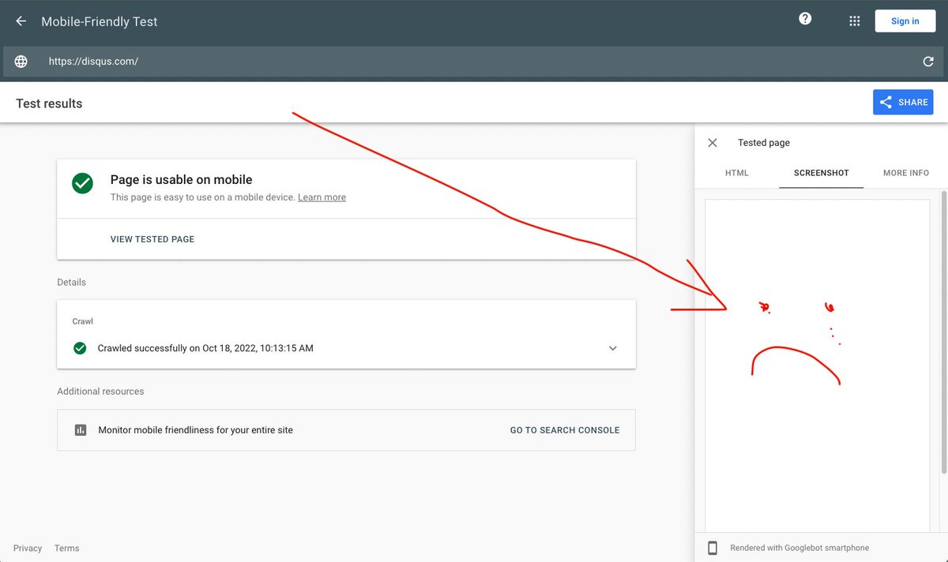
Task: Click the 'Additional resources' label
Action: [100, 392]
